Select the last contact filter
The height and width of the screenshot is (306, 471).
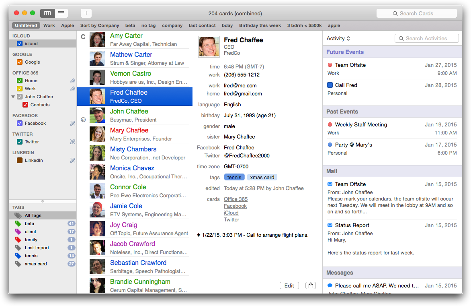click(202, 26)
